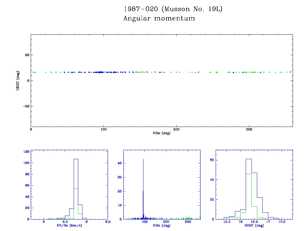
Task: Click the "10" tick on the middle histogram y-axis
Action: click(120, 205)
